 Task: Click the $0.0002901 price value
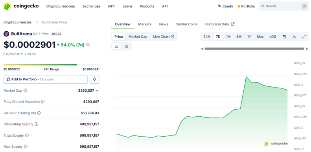(x=29, y=45)
